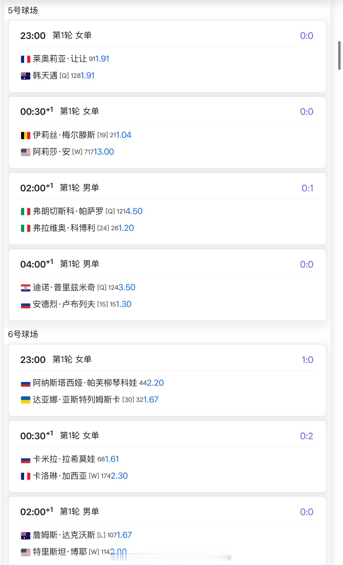Open player 詹姆斯·达克沃斯
Viewport: 343px width, 565px height.
click(64, 535)
